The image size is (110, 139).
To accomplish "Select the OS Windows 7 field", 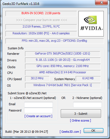I will [x=63, y=85].
